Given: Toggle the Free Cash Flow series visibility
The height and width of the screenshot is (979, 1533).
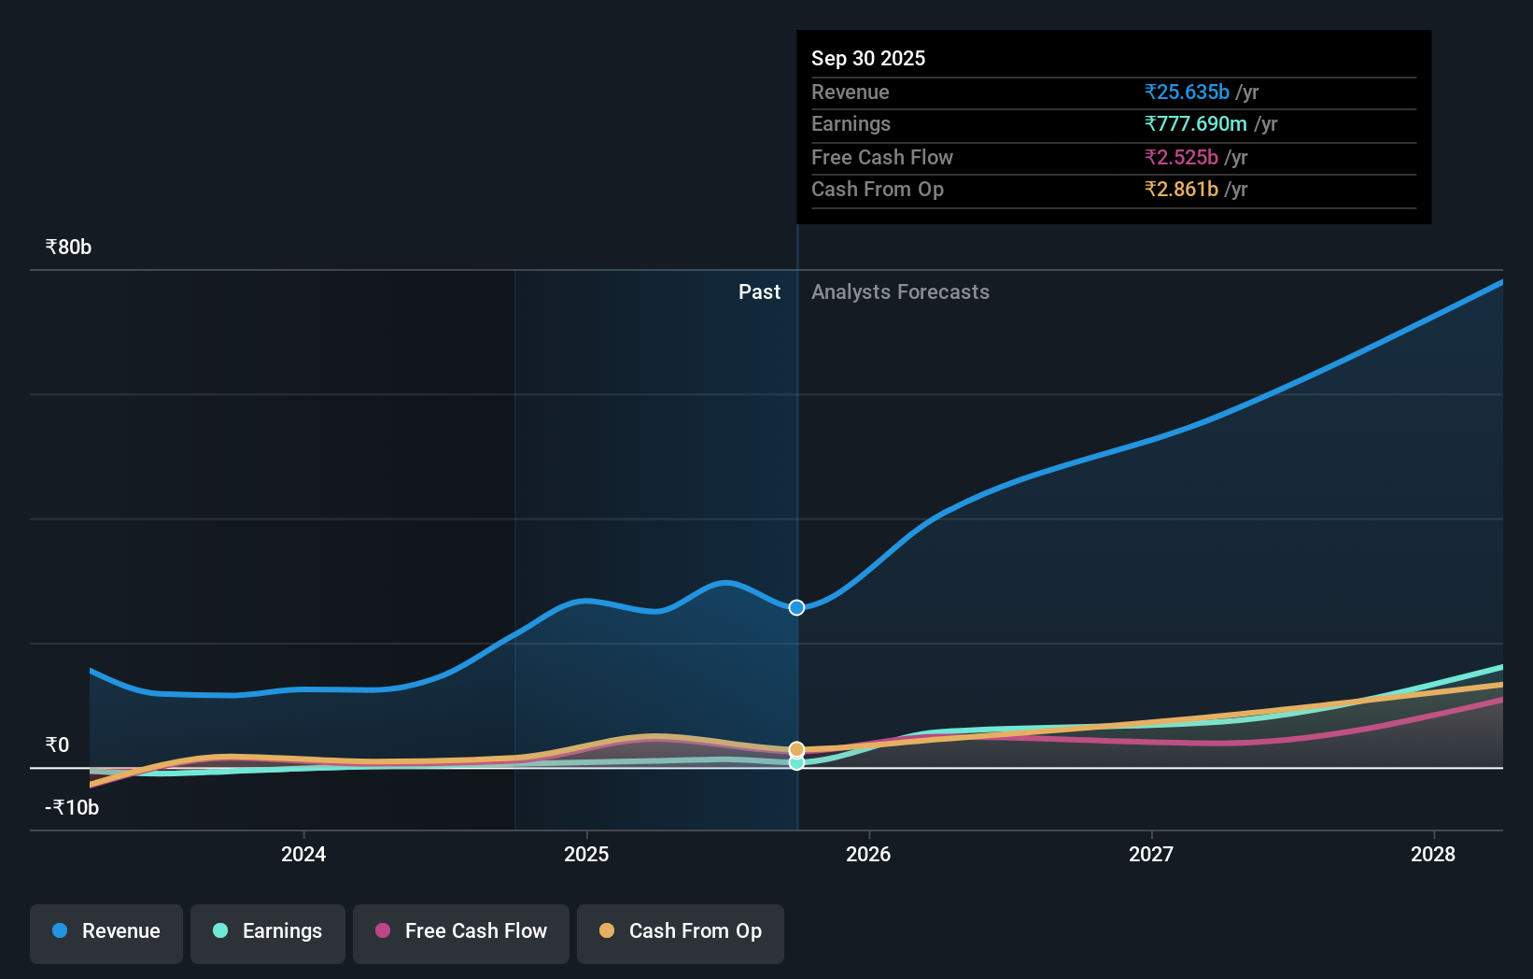Looking at the screenshot, I should coord(460,933).
